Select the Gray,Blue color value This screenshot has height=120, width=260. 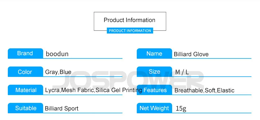(58, 72)
